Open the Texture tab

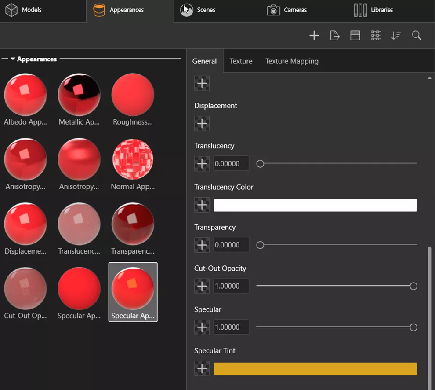click(241, 61)
